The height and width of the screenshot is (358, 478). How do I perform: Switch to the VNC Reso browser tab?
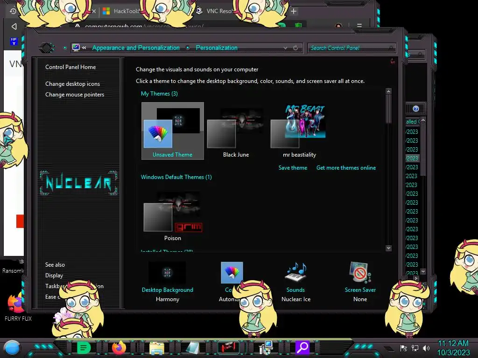point(214,11)
